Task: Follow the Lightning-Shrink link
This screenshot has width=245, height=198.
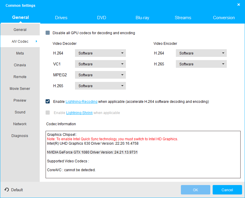Action: (79, 113)
